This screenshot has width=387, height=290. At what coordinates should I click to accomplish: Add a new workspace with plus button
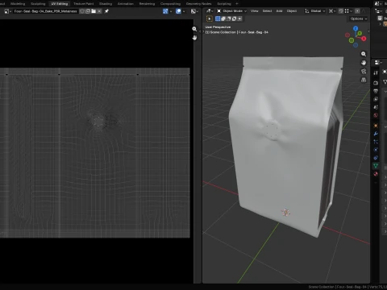[x=237, y=4]
